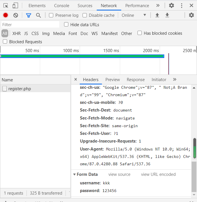Click view source link

[119, 174]
